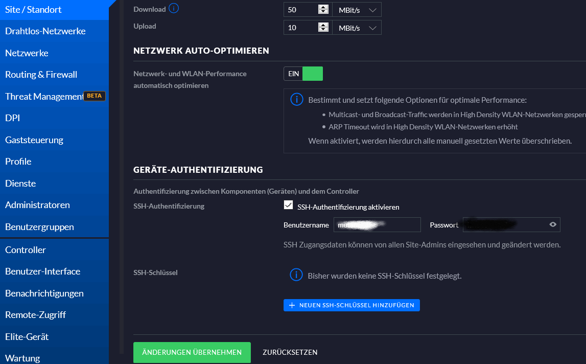Open the Upload MBit/s unit dropdown
Image resolution: width=586 pixels, height=364 pixels.
357,28
